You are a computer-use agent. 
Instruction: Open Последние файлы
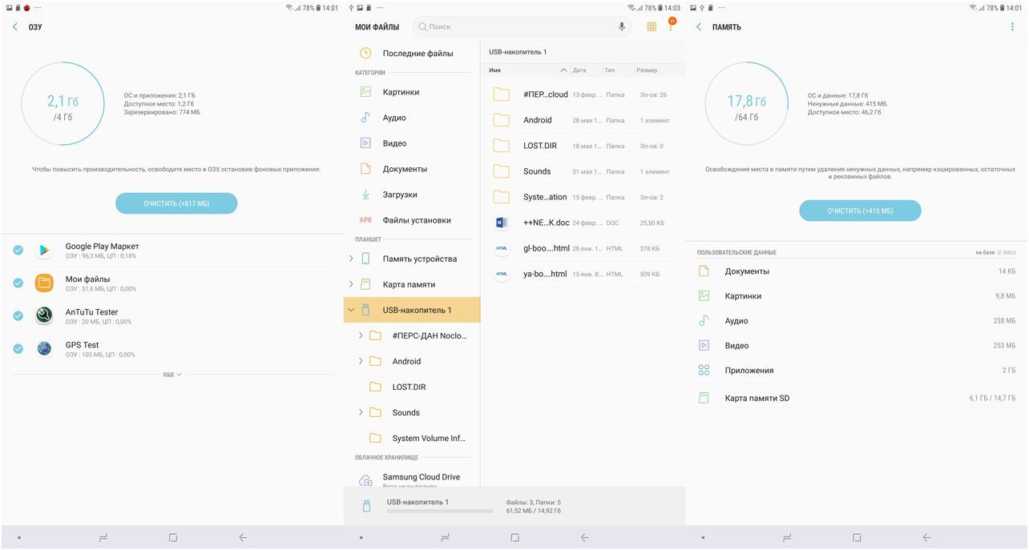[417, 53]
